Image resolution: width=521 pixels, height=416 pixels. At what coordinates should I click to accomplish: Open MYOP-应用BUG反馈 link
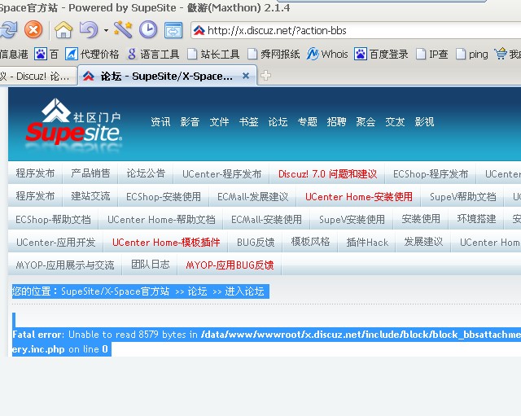[x=230, y=265]
